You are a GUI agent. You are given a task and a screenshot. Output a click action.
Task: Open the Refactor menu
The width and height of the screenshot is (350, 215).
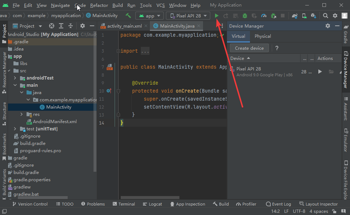[99, 5]
